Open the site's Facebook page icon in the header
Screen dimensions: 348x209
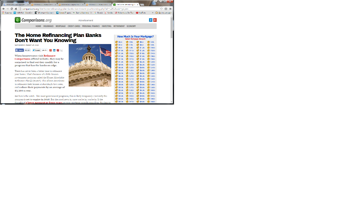tap(151, 20)
